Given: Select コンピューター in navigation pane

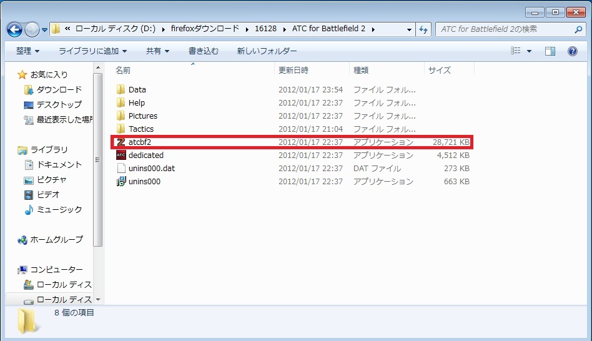Looking at the screenshot, I should click(x=56, y=270).
